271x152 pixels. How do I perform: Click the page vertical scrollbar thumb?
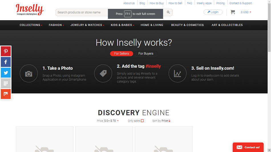tap(269, 28)
